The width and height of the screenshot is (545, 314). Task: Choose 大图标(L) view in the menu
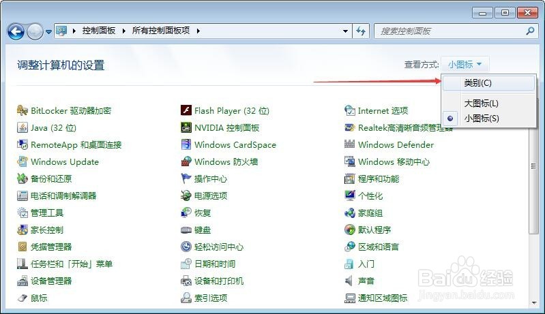(488, 104)
